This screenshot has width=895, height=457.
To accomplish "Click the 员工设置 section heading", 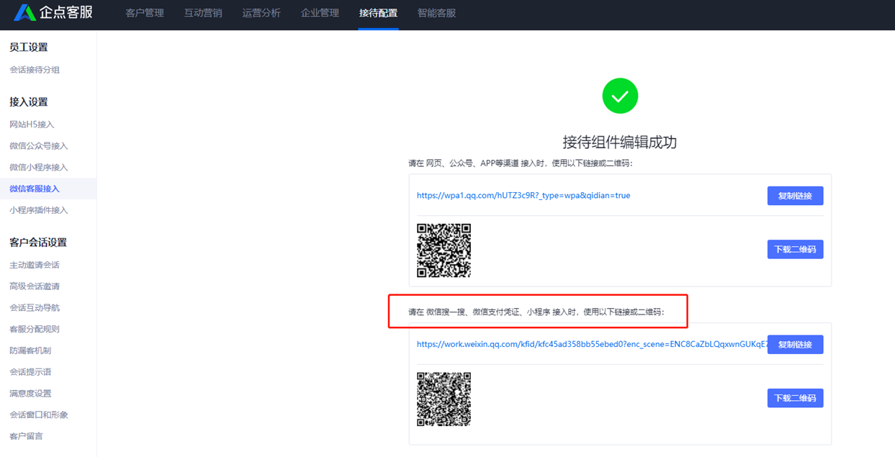I will click(x=29, y=47).
